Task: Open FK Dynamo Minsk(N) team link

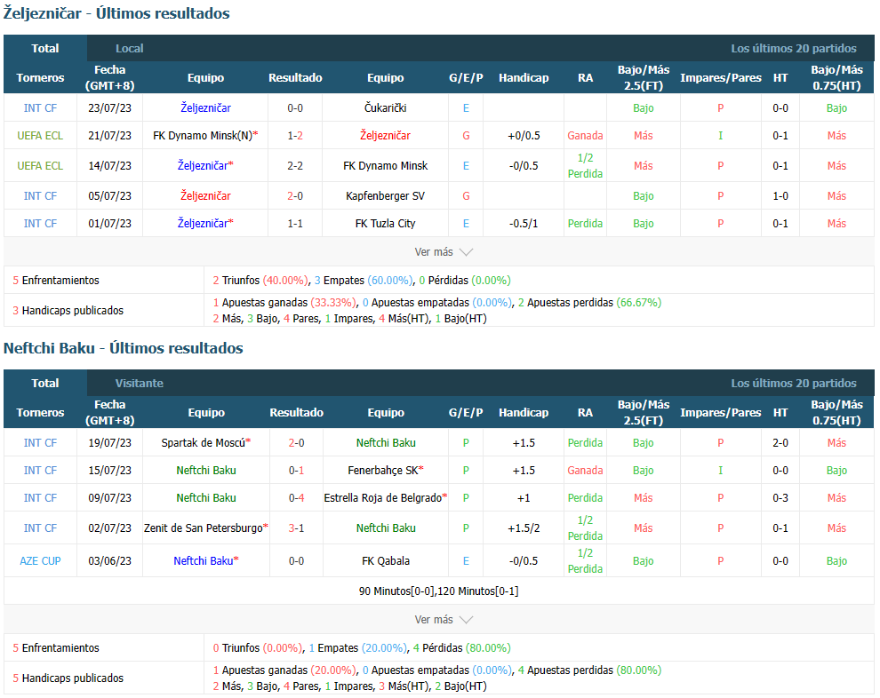Action: pyautogui.click(x=205, y=135)
